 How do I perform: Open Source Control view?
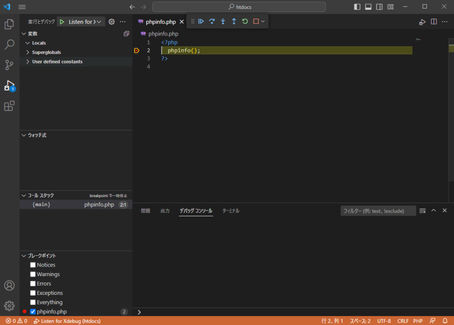click(9, 65)
